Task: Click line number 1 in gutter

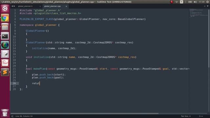Action: pyautogui.click(x=15, y=10)
